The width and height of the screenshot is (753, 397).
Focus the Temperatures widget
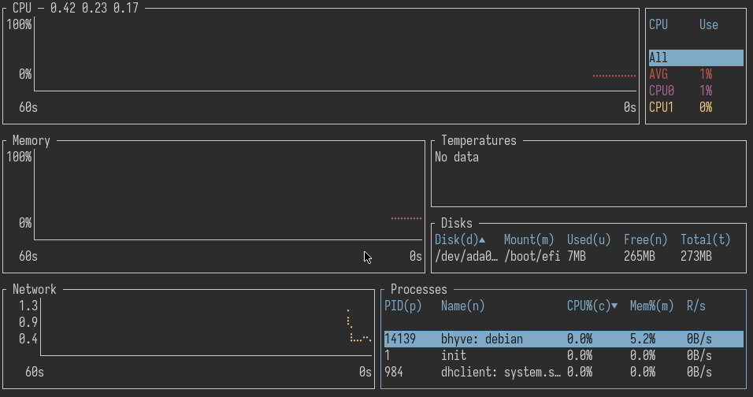click(x=588, y=173)
